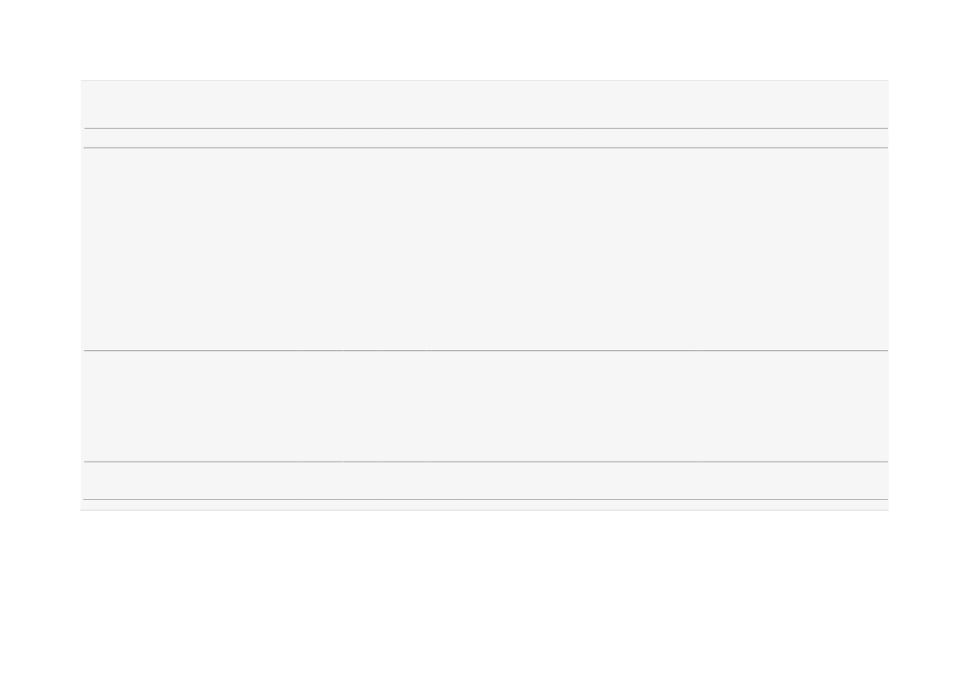
Task: Click the white empty area below the table
Action: pyautogui.click(x=480, y=594)
